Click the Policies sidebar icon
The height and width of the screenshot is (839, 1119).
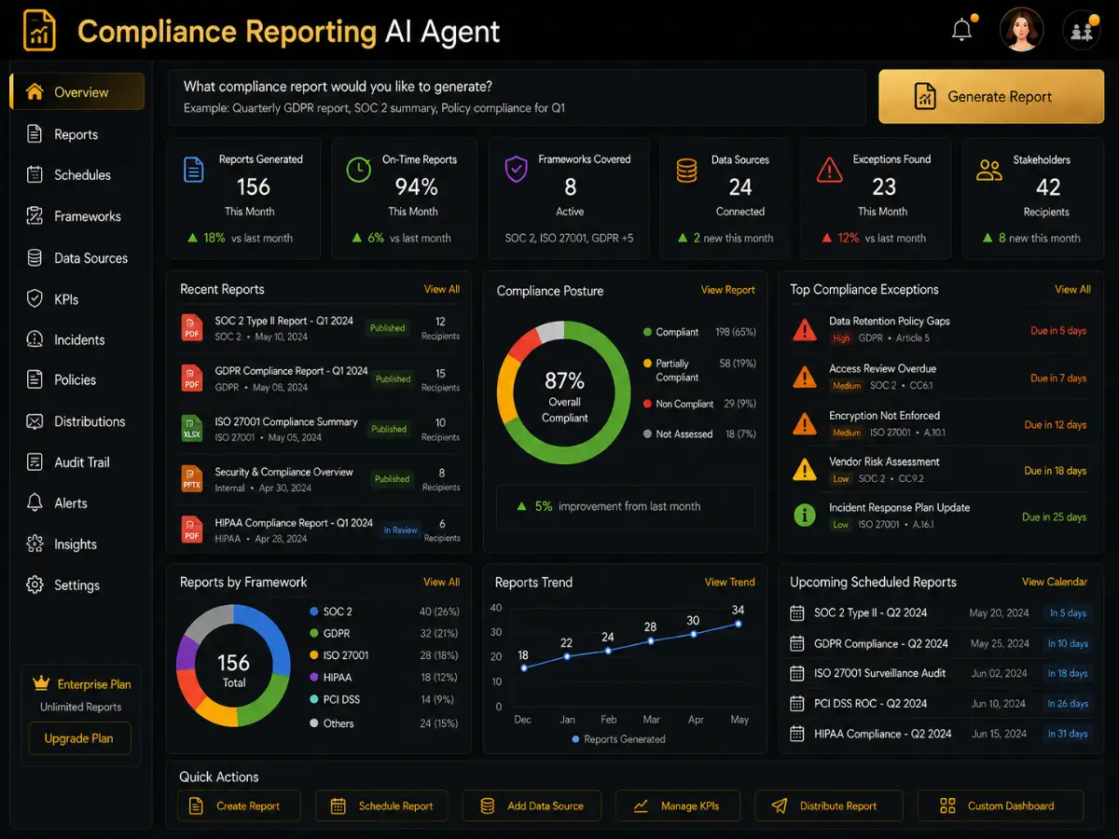click(35, 379)
